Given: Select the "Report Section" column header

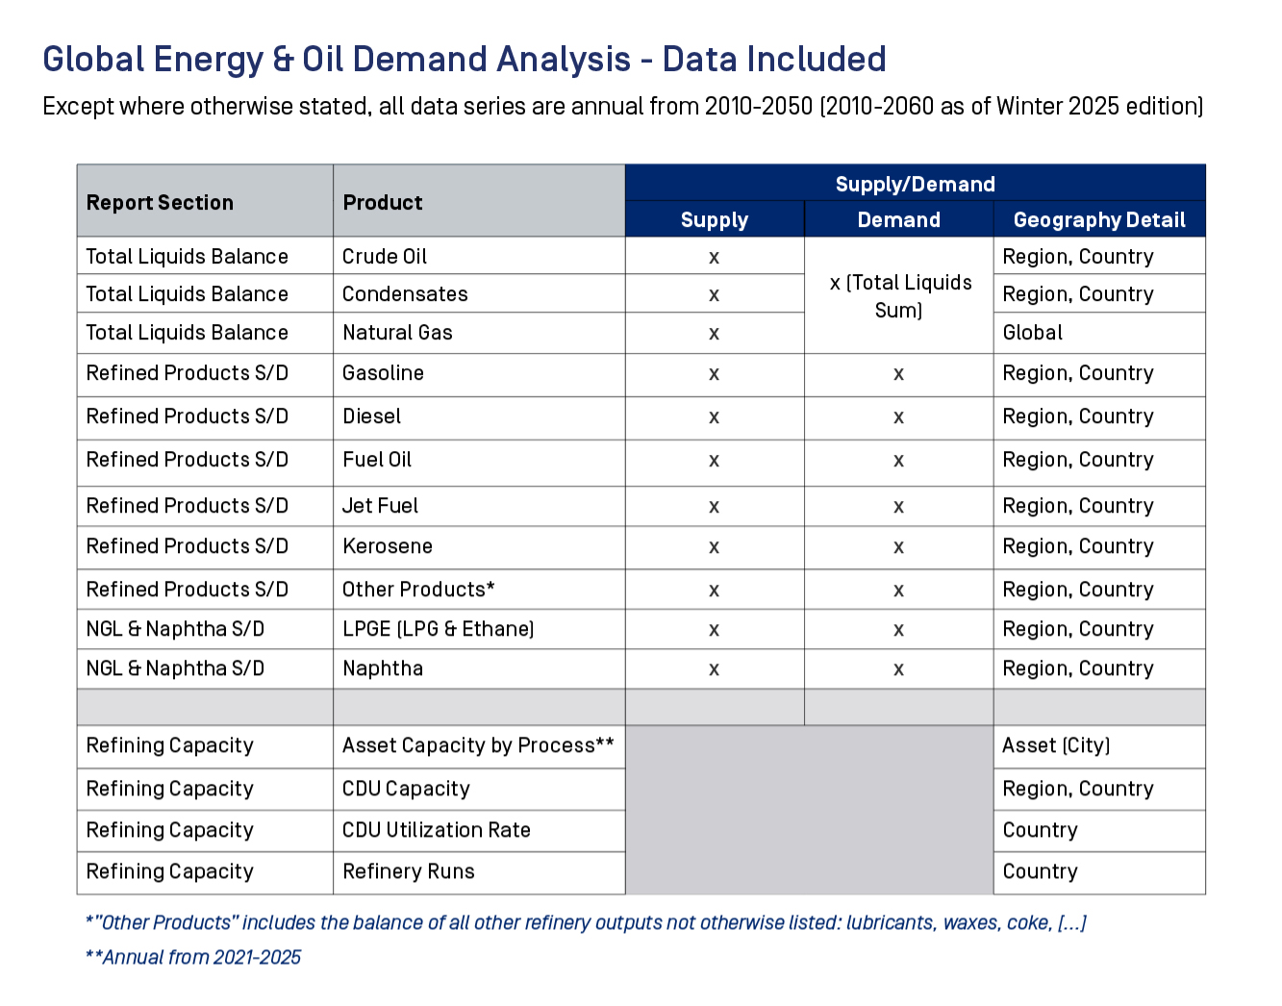Looking at the screenshot, I should tap(160, 203).
